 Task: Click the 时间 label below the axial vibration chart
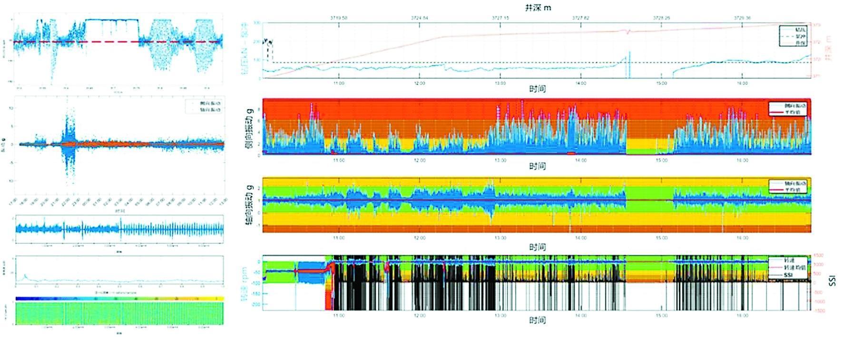(537, 247)
